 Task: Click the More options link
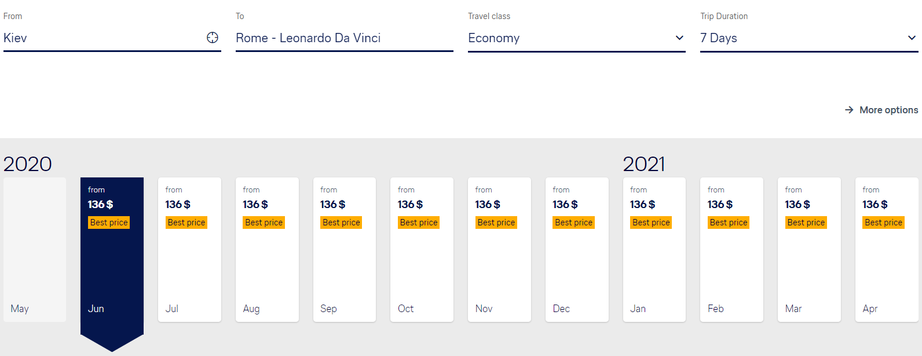pyautogui.click(x=888, y=110)
